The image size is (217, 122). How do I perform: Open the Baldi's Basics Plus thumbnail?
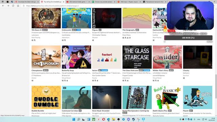coord(167,97)
